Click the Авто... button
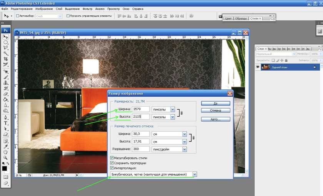 point(215,119)
